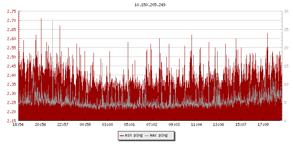The height and width of the screenshot is (146, 293).
Task: Click the 22:57 time marker
Action: [63, 124]
